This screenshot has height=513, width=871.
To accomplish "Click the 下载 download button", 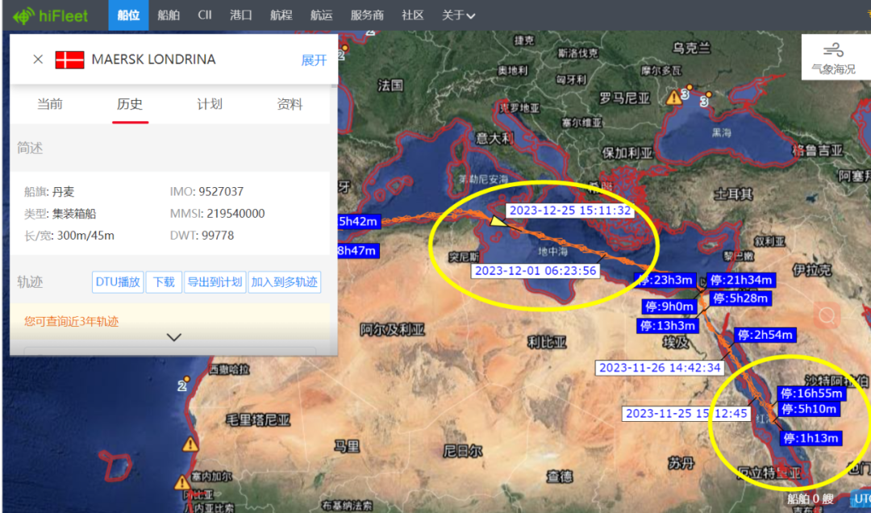I will [x=164, y=282].
